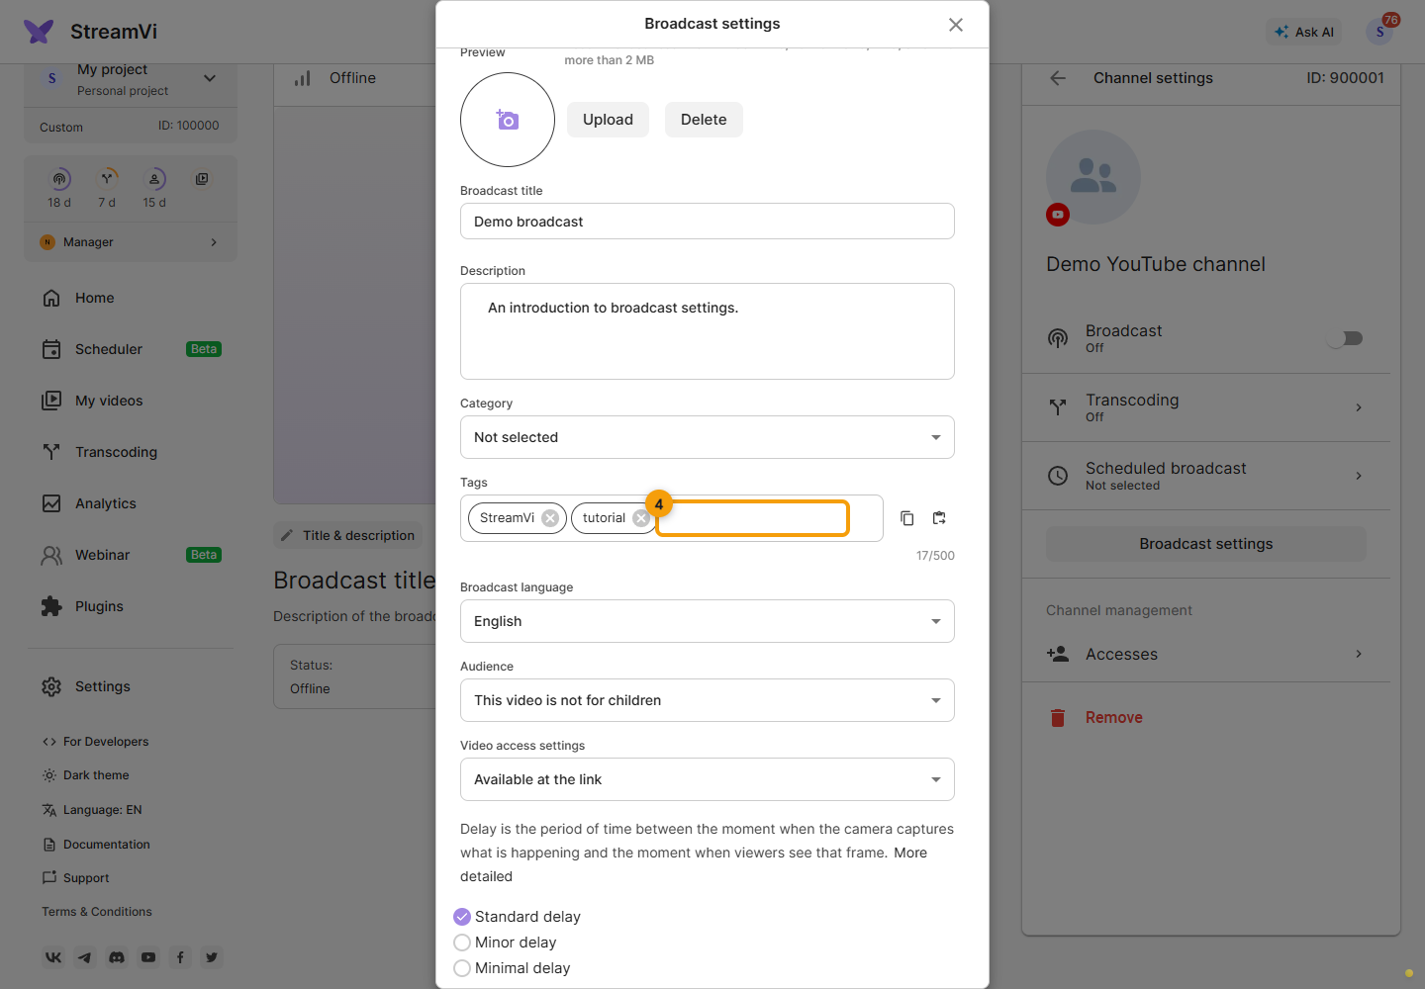
Task: Open the Telegram social link
Action: coord(85,957)
